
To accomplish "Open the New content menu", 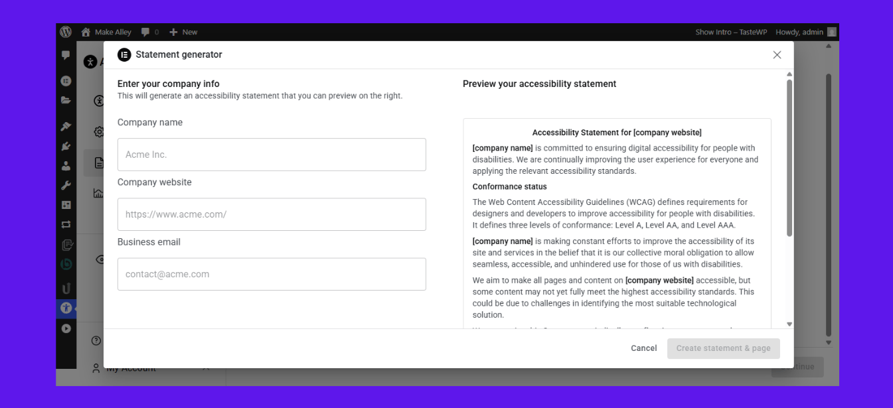I will click(183, 32).
